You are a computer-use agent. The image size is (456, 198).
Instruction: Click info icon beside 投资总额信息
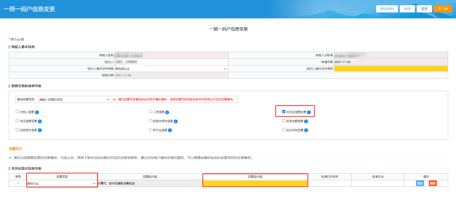(306, 121)
